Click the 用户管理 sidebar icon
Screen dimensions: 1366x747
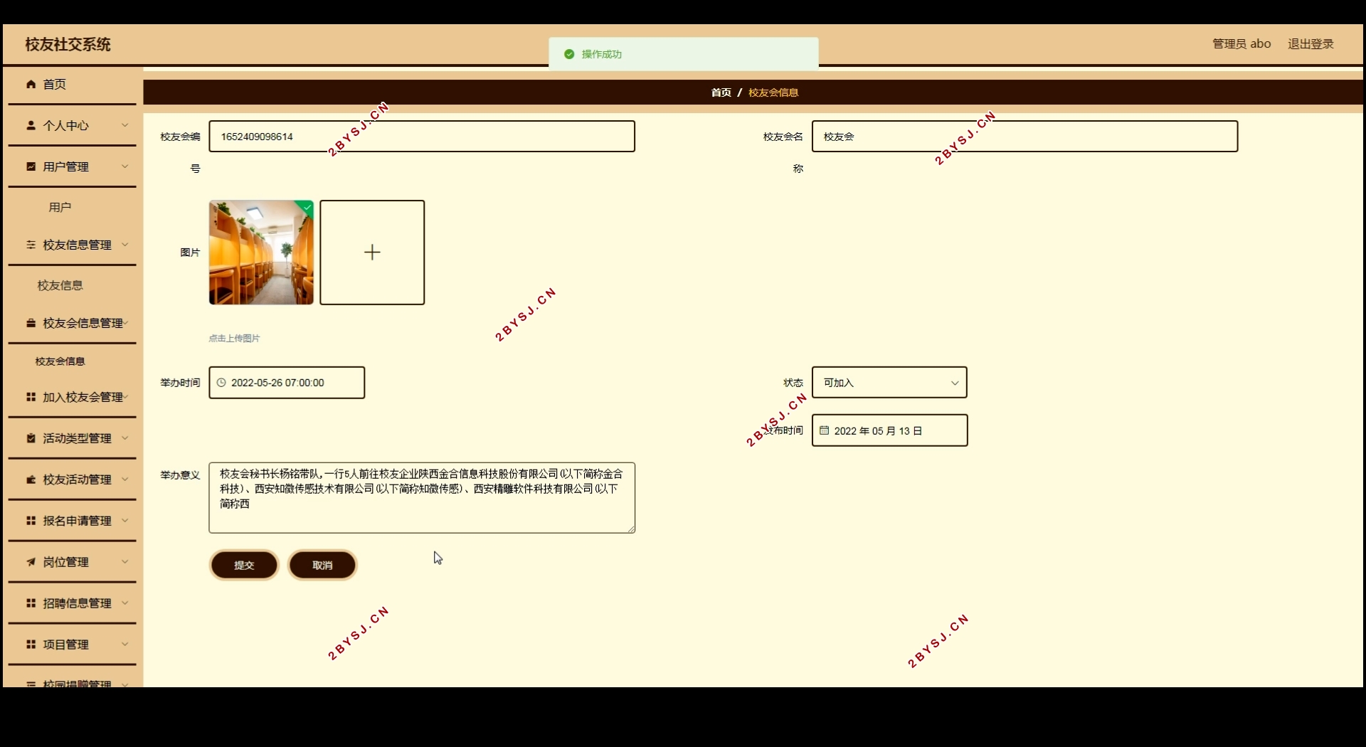coord(31,167)
